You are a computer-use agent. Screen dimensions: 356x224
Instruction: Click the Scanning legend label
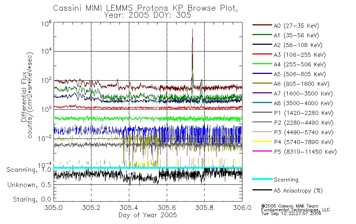point(286,180)
